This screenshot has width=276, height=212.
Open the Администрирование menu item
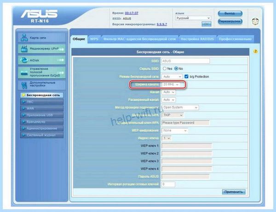(42, 128)
